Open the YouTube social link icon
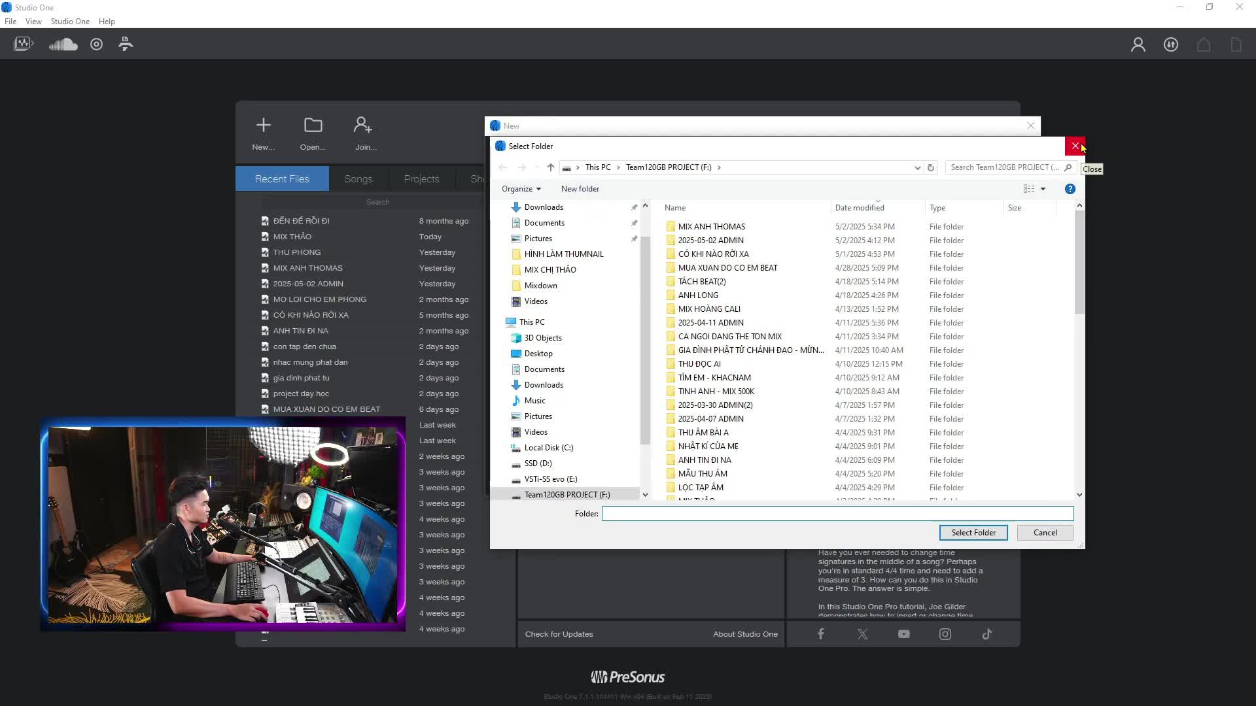The image size is (1256, 706). (x=903, y=634)
